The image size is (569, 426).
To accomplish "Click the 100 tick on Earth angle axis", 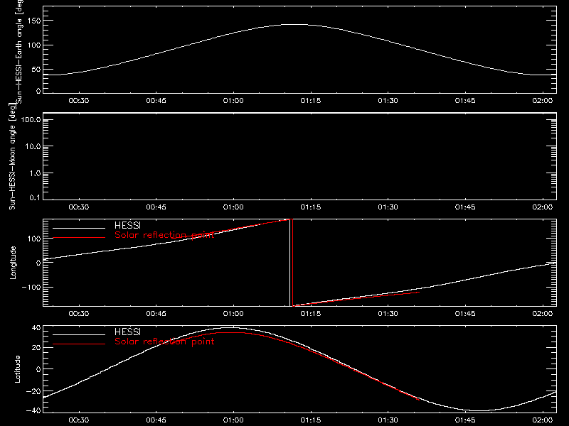I will [33, 45].
